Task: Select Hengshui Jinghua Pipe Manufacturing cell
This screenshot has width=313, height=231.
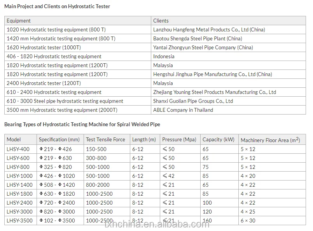Action: pyautogui.click(x=212, y=74)
